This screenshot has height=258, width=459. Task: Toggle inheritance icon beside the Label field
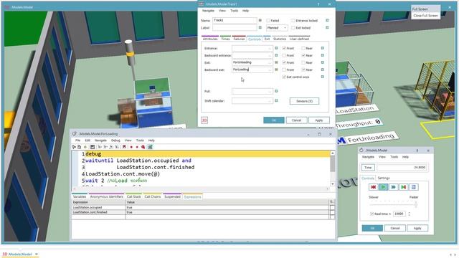(x=260, y=27)
